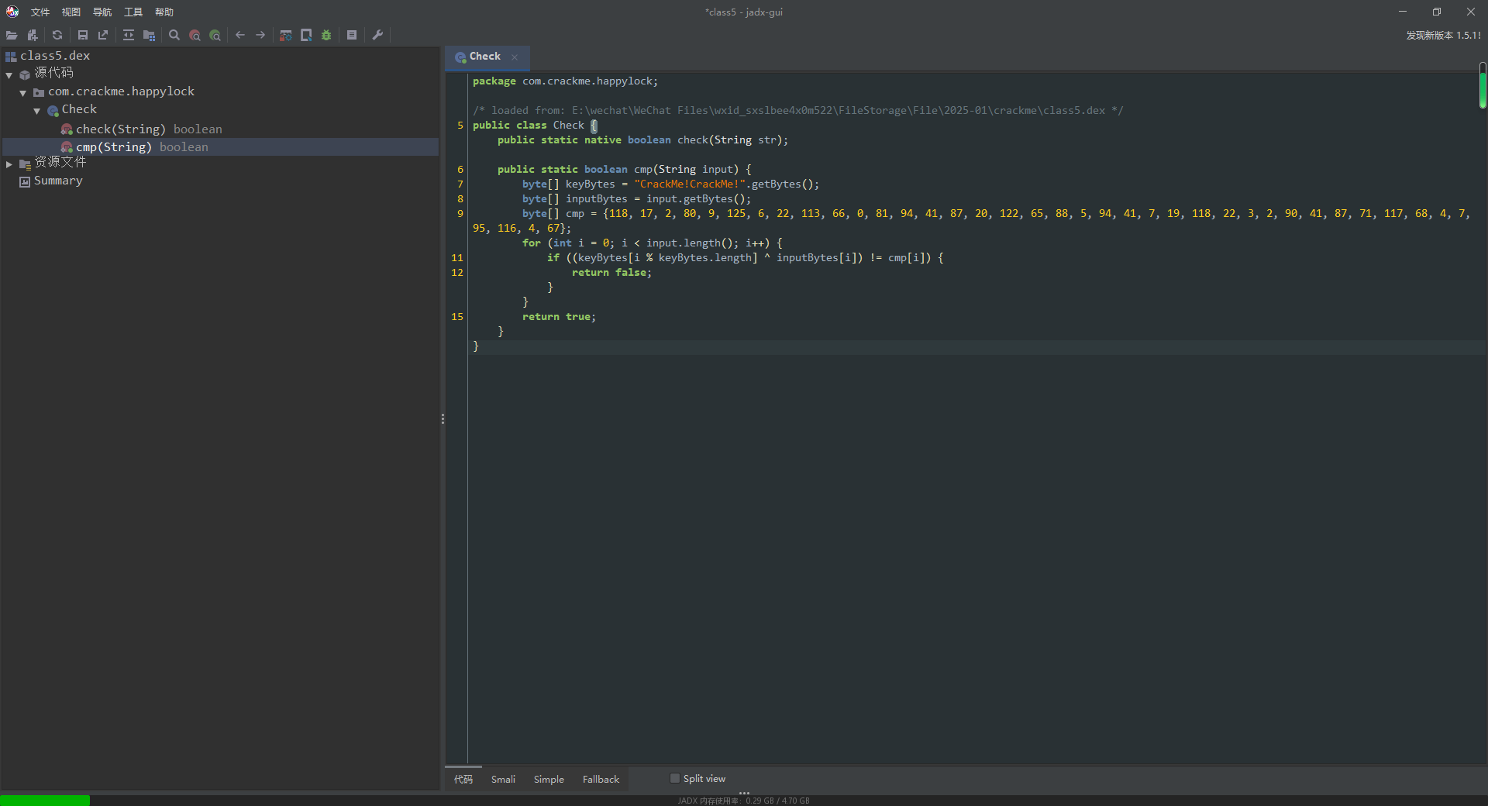
Task: Click the "CrackMe!CrackMe!" string literal
Action: pos(690,184)
